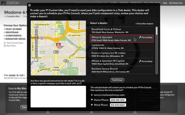Open Find other dealers link
185x115 pixels.
pos(145,24)
